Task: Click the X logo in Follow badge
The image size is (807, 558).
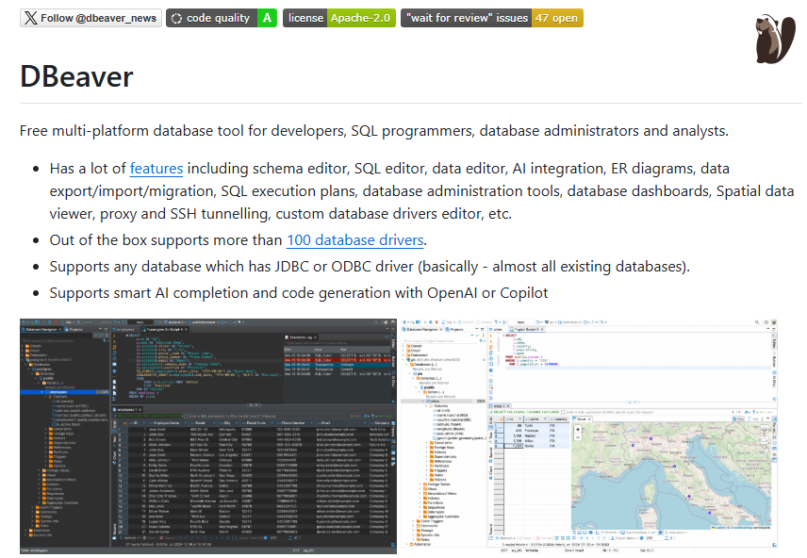Action: pos(31,18)
